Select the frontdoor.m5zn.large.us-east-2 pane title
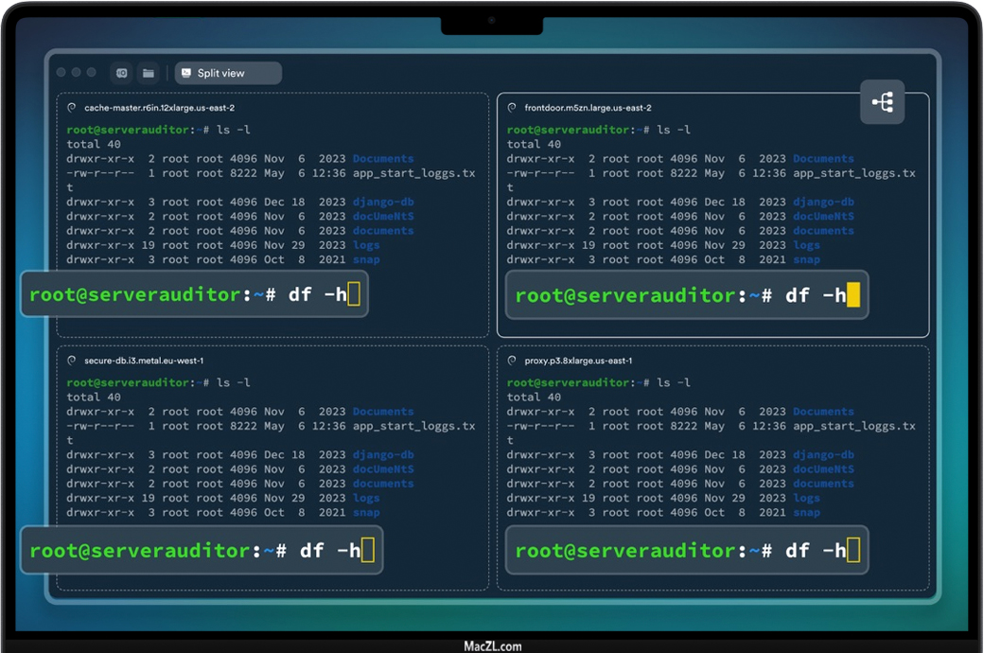The width and height of the screenshot is (984, 653). 588,108
